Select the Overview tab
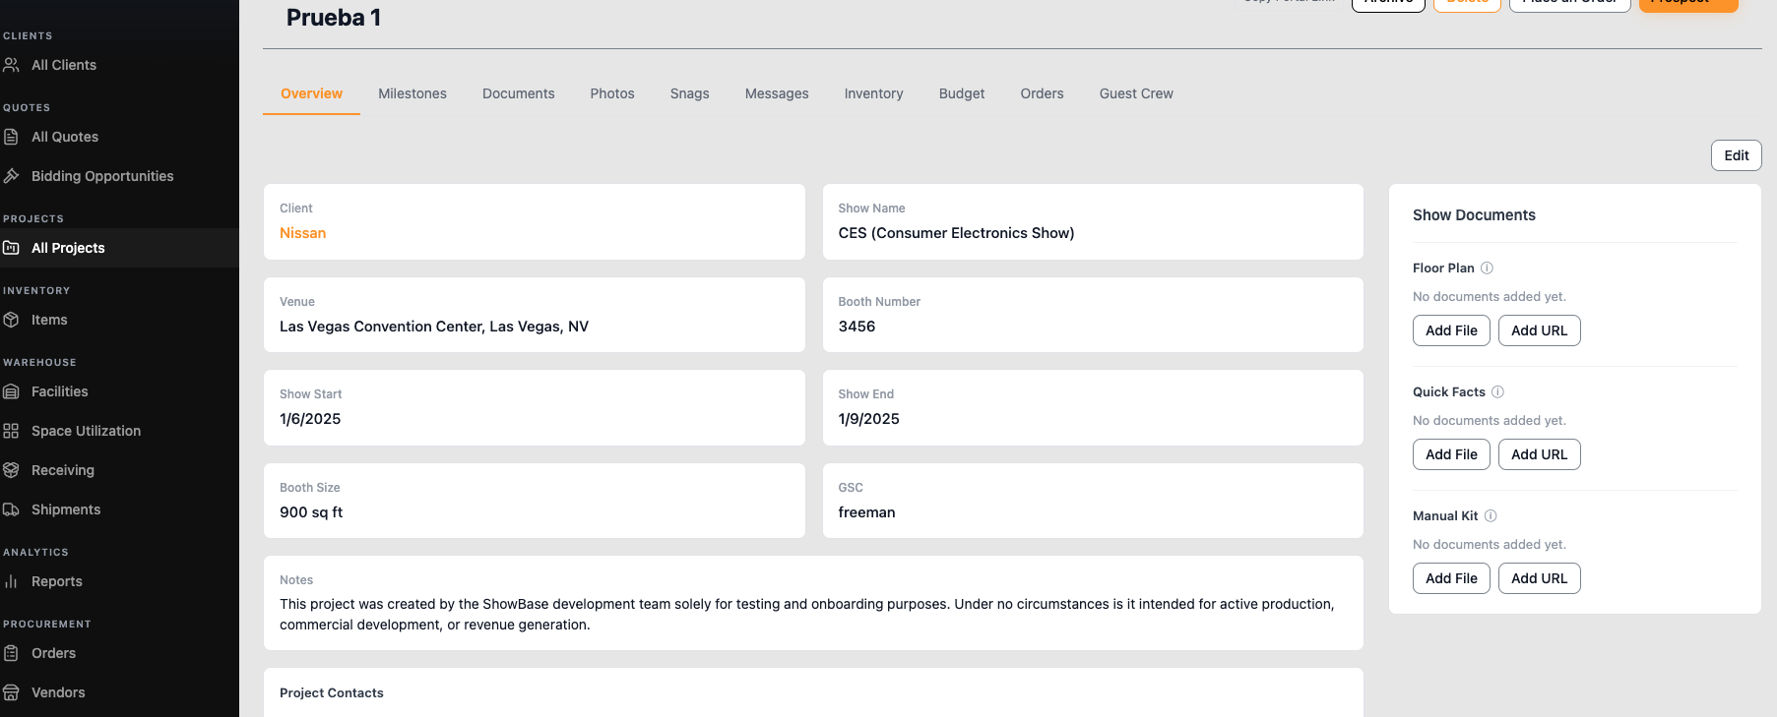The width and height of the screenshot is (1777, 717). coord(311,93)
